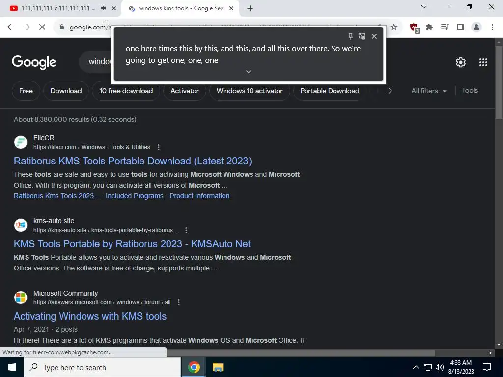
Task: Click the taskbar search box
Action: pyautogui.click(x=102, y=367)
